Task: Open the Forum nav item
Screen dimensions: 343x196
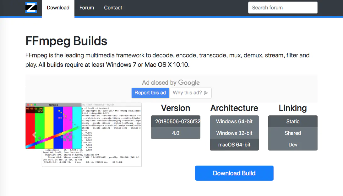Action: coord(87,8)
